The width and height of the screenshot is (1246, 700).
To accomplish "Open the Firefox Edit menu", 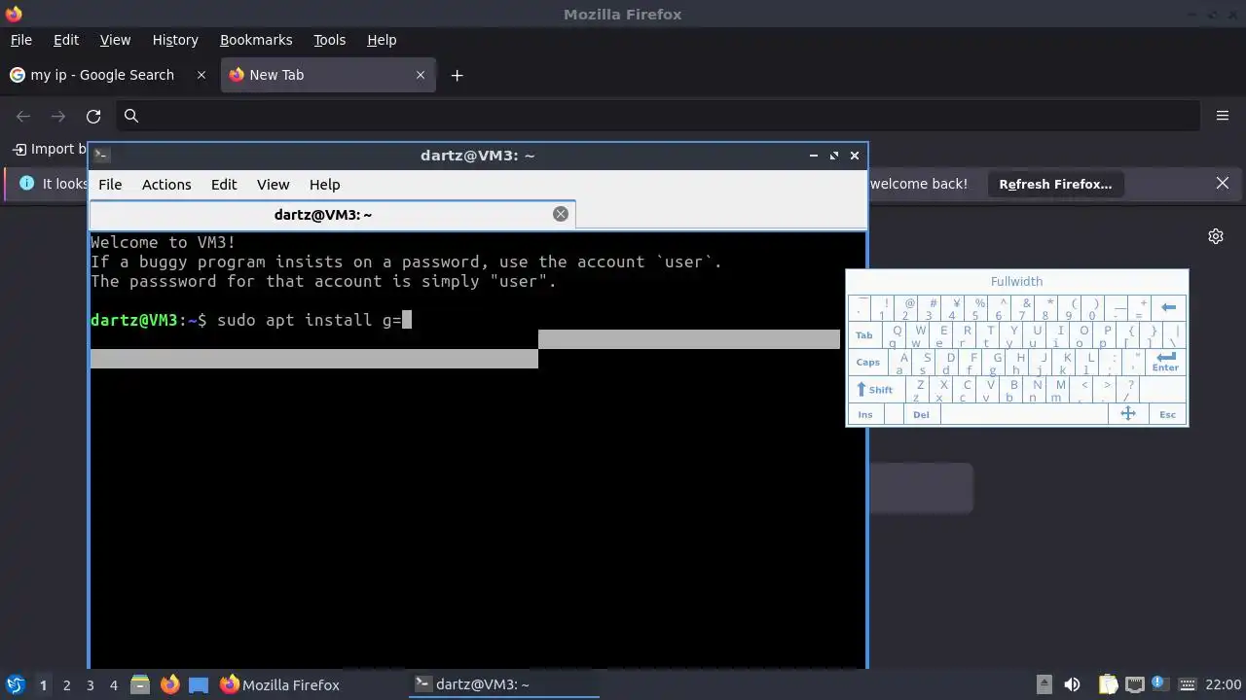I will [x=66, y=40].
